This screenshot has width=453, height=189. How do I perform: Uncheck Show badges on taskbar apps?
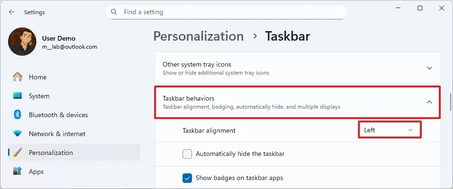coord(187,178)
